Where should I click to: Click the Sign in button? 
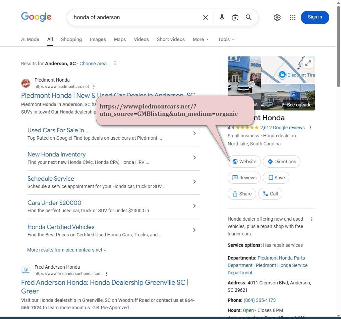click(315, 17)
